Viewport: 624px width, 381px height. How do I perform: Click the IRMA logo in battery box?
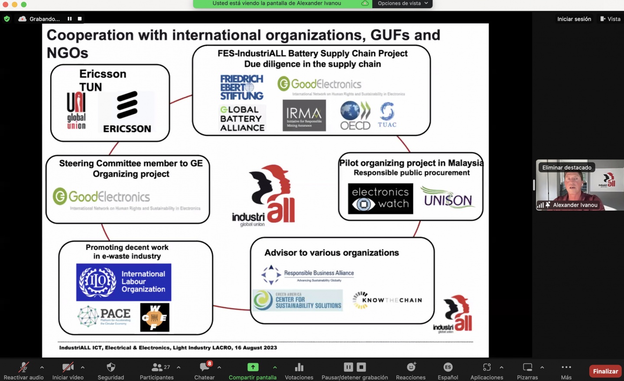pos(304,115)
